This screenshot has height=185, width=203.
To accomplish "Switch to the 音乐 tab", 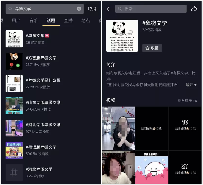I will (x=33, y=20).
